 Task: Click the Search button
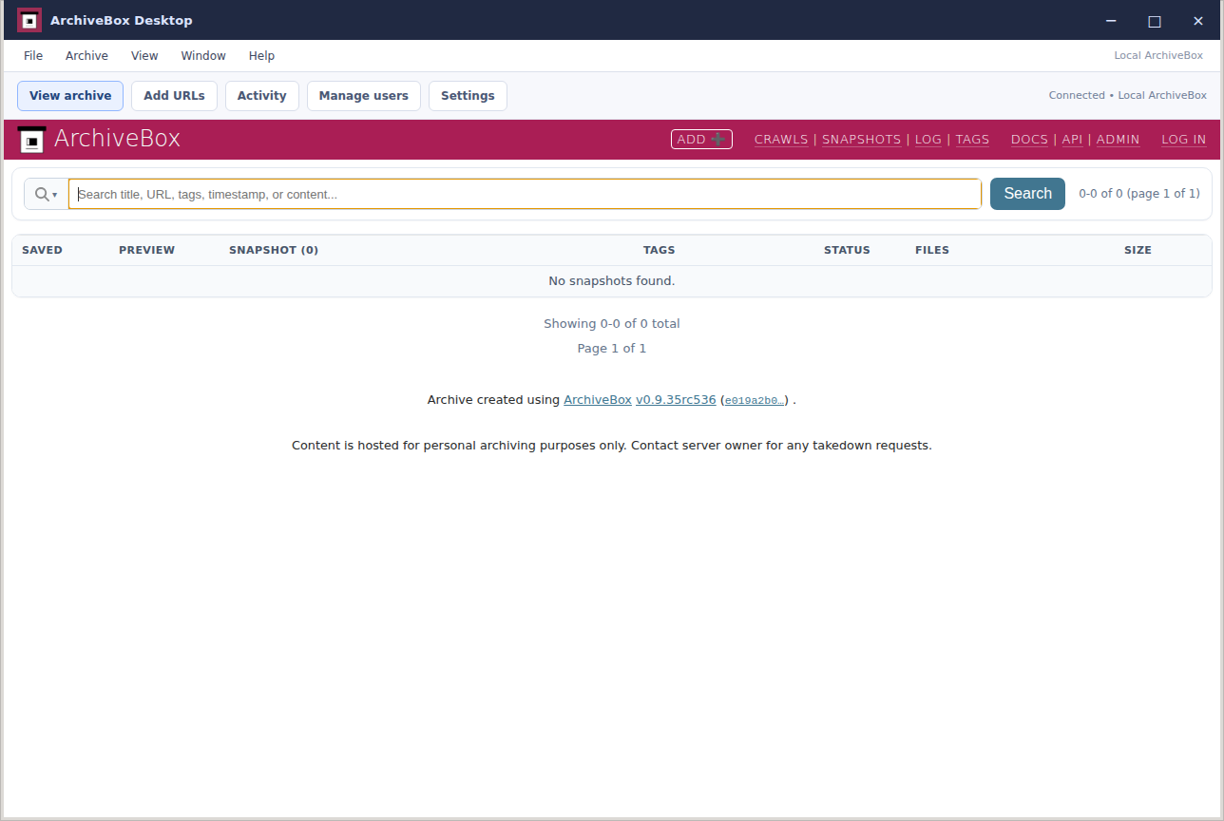1027,194
